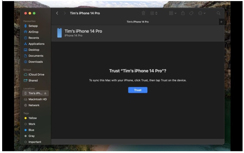The height and width of the screenshot is (153, 244).
Task: Click the yellow minimize window button
Action: point(30,13)
